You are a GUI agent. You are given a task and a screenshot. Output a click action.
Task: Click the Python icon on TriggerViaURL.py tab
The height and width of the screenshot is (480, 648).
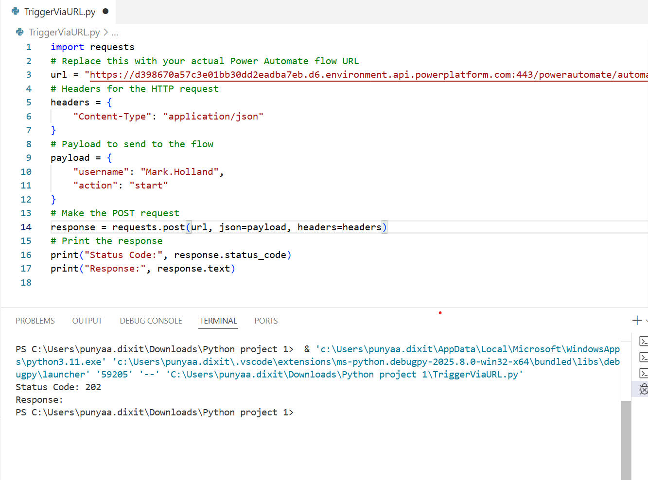[16, 11]
